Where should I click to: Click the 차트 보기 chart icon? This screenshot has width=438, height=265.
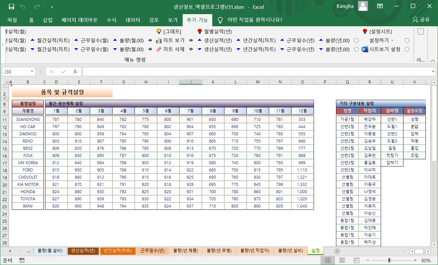tap(159, 40)
